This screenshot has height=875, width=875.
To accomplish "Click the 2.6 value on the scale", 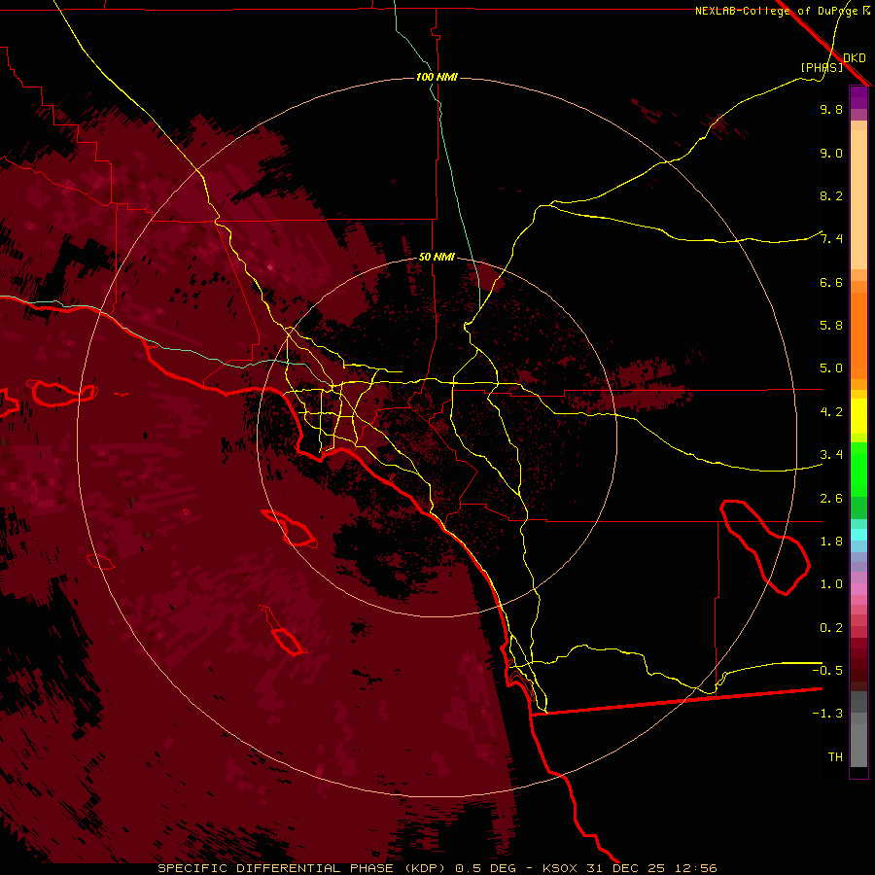I will pyautogui.click(x=831, y=499).
